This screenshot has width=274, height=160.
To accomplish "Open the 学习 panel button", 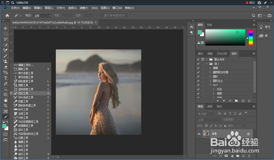I will point(265,27).
